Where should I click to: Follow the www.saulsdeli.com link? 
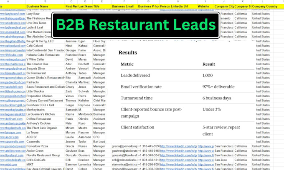[x=11, y=87]
